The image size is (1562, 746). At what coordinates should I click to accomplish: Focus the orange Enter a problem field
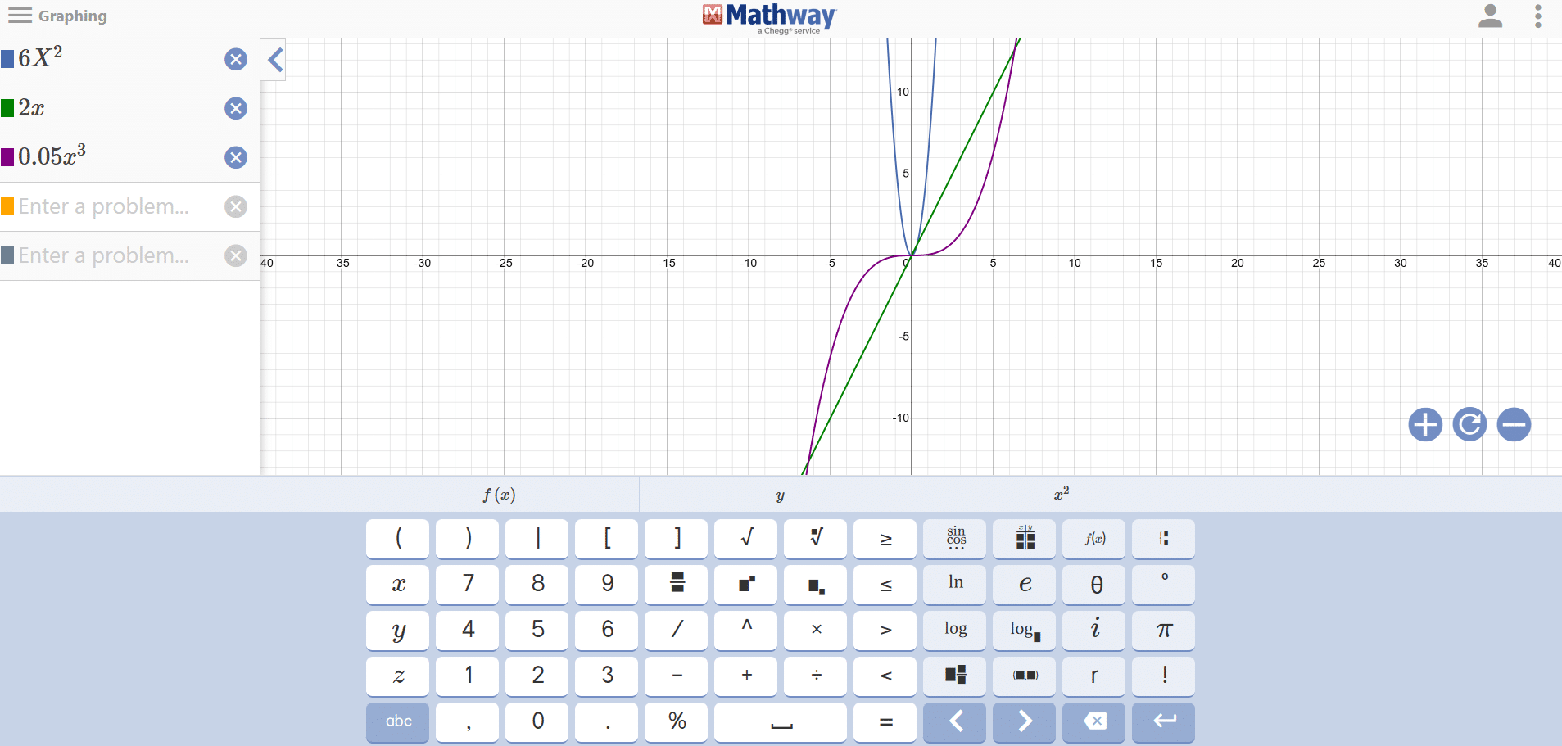click(115, 206)
